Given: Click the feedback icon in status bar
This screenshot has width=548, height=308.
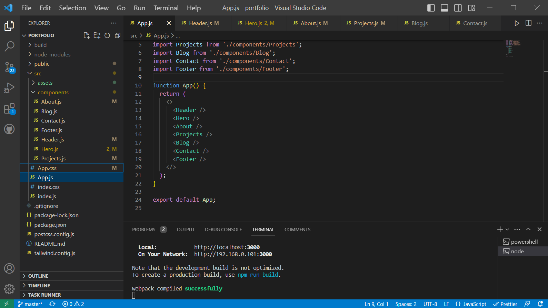Looking at the screenshot, I should point(527,304).
